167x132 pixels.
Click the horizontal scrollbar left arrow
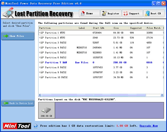tap(40, 95)
